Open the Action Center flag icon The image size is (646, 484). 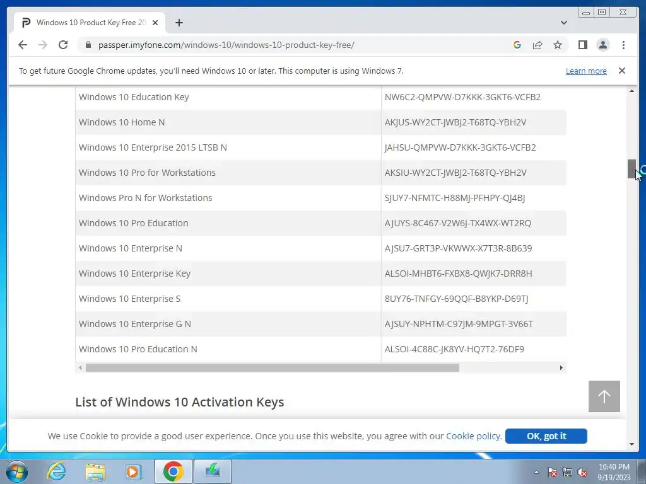(x=551, y=472)
